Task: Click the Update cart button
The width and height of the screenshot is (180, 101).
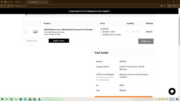Action: point(146,41)
